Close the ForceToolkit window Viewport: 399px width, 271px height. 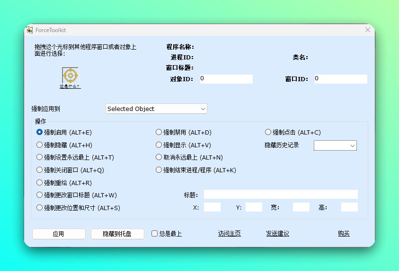coord(367,30)
